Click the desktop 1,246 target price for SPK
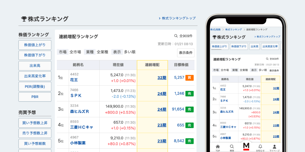Image resolution: width=305 pixels, height=152 pixels. pos(179,93)
